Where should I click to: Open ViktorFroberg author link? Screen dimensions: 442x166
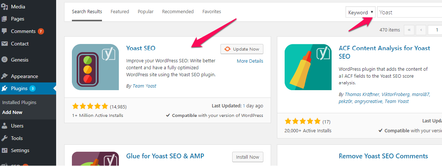(x=396, y=94)
